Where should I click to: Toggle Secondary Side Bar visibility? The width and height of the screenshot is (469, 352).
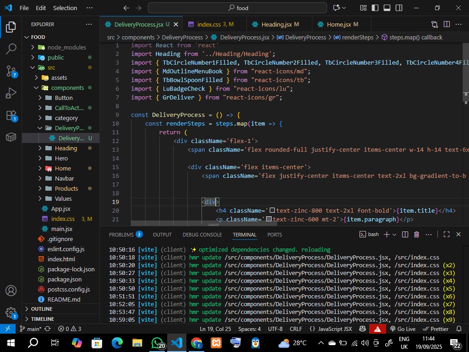[399, 8]
